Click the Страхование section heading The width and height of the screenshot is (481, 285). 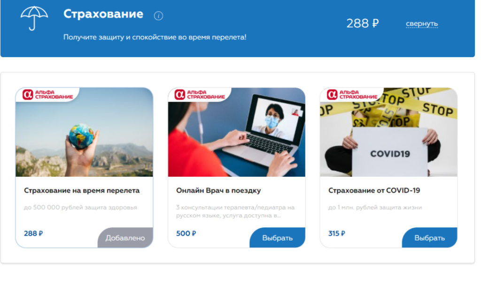pyautogui.click(x=103, y=14)
